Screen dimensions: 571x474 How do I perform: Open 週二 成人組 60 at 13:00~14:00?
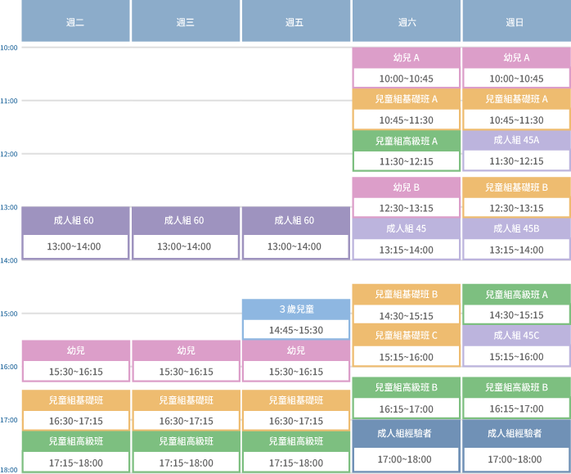coord(75,233)
